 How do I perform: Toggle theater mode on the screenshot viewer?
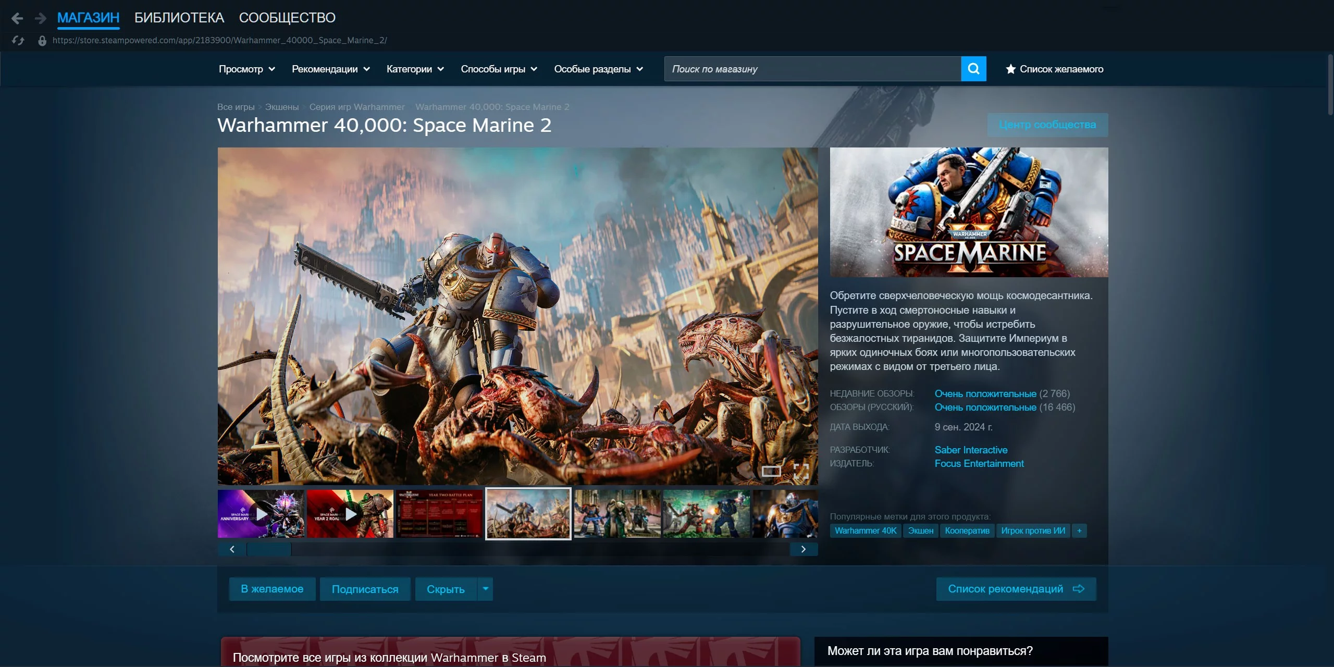[771, 471]
